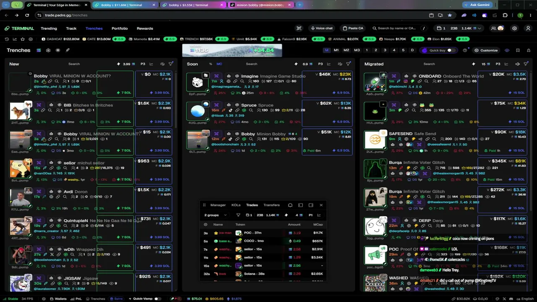Select the M mode button
Viewport: 537px width, 302px height.
(326, 50)
